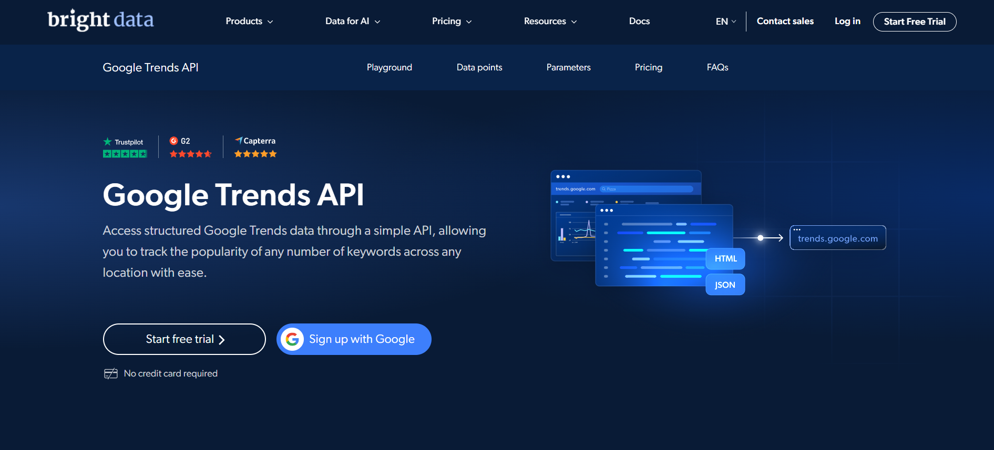Click the JSON badge in the illustration

725,285
